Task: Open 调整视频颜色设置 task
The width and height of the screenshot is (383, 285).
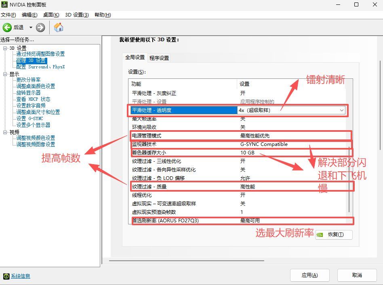Action: 36,138
